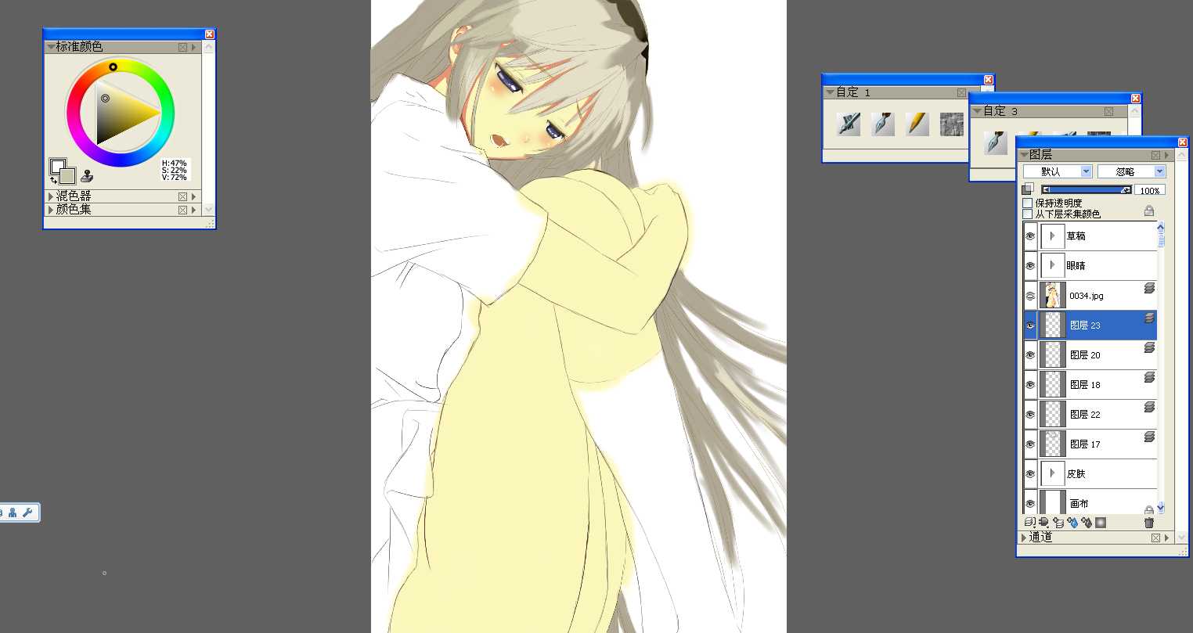Toggle visibility of the 眼睛 layer group
Image resolution: width=1193 pixels, height=633 pixels.
1030,265
